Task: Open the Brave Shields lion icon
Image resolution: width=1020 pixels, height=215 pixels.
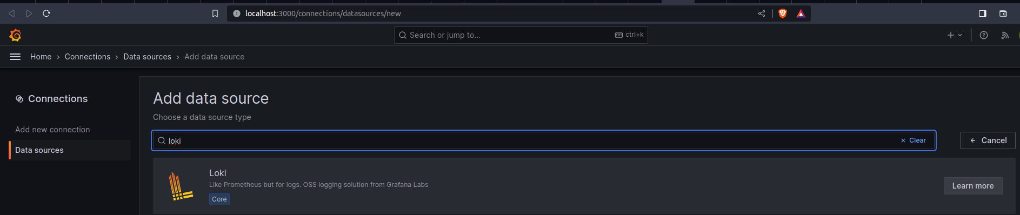Action: click(782, 14)
